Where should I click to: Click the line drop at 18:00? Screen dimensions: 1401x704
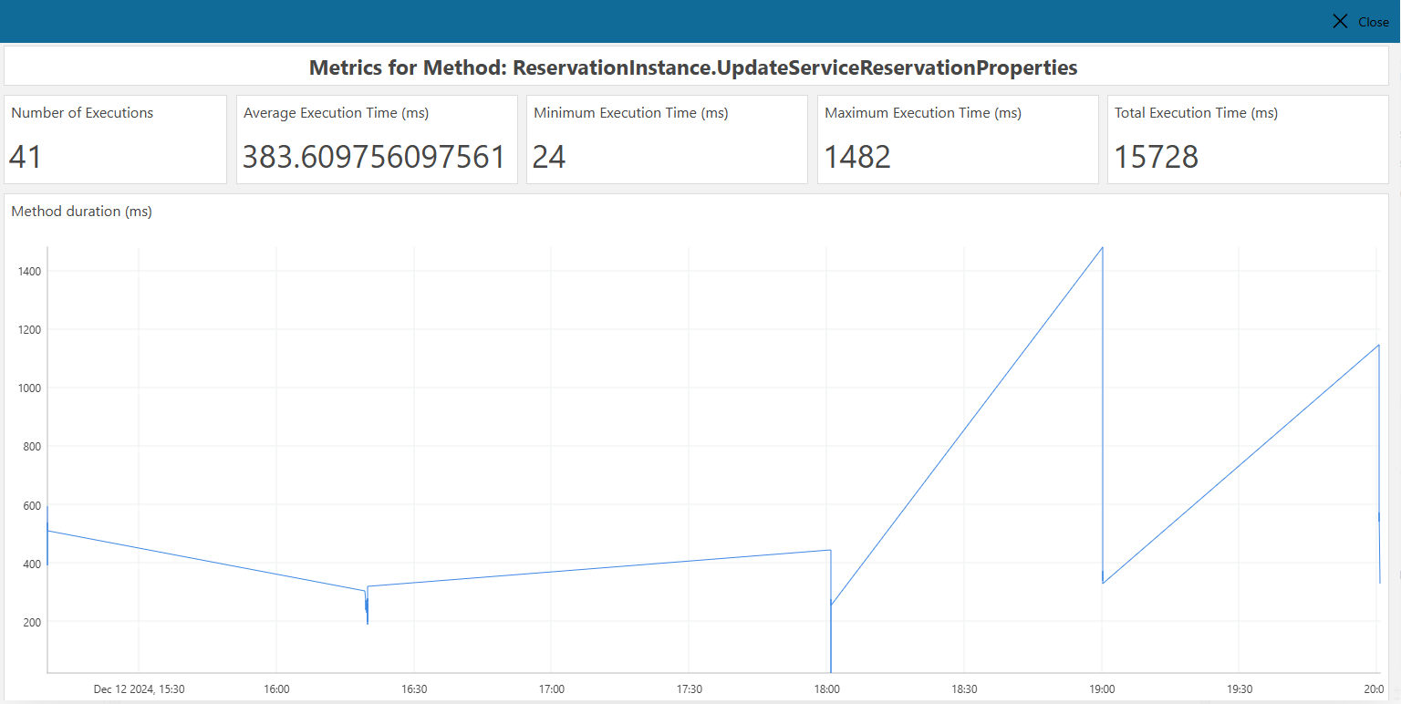pos(831,611)
